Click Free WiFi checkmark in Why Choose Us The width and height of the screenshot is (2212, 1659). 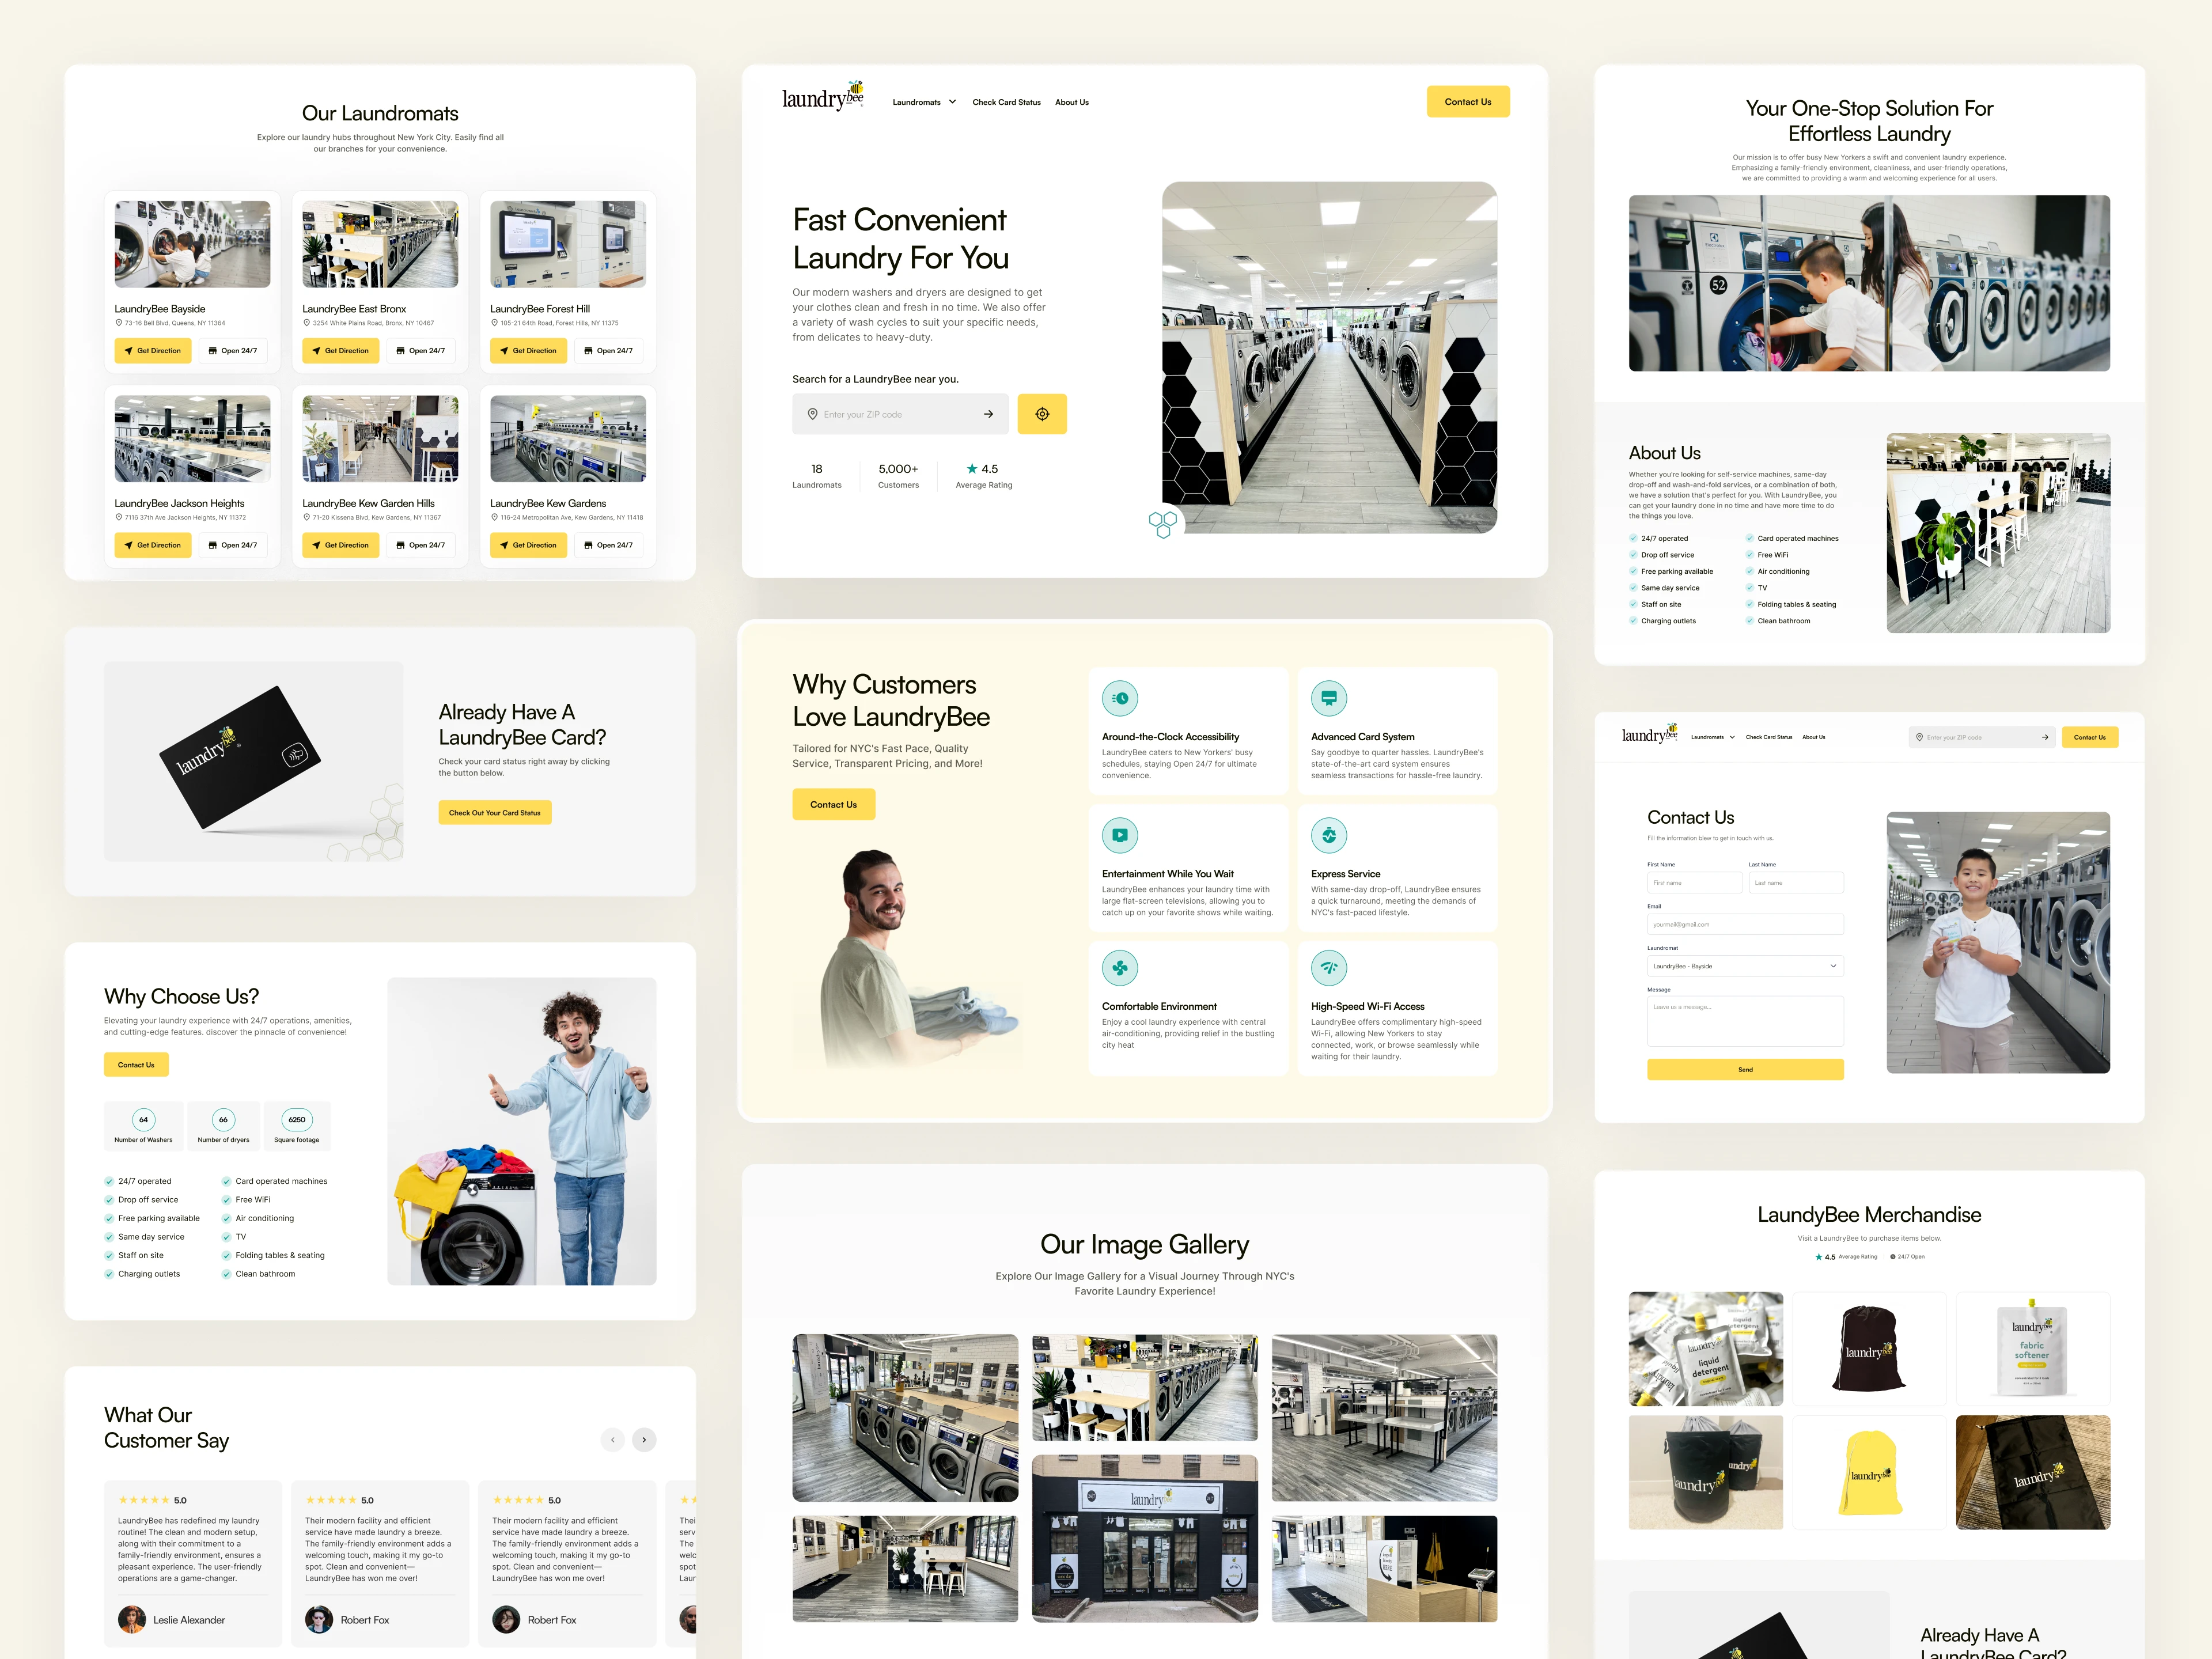(x=226, y=1200)
